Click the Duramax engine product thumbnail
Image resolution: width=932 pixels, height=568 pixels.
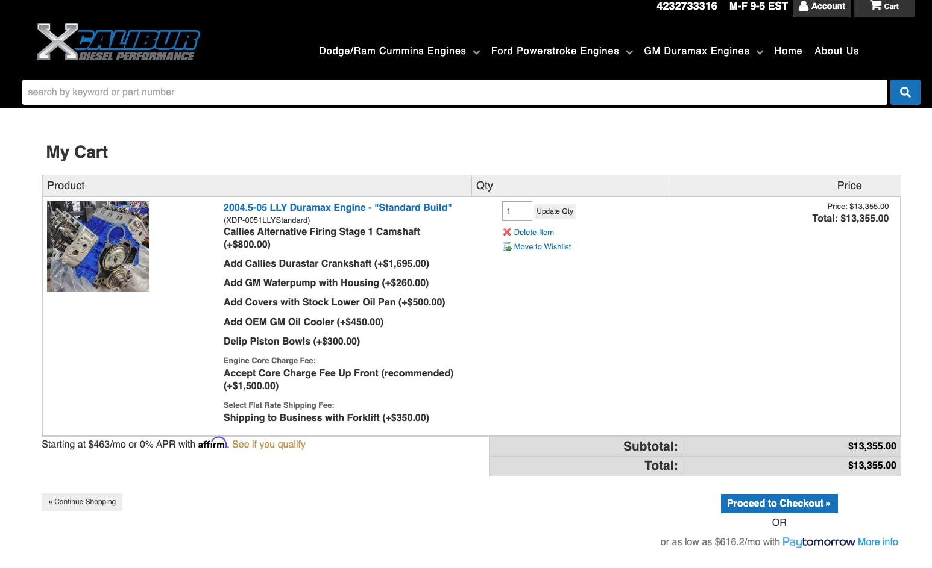(x=98, y=246)
